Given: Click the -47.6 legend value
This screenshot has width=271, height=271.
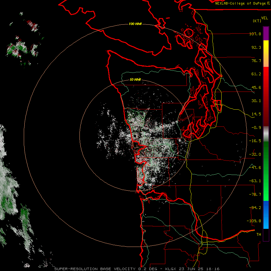Looking at the screenshot, I should tap(255, 168).
